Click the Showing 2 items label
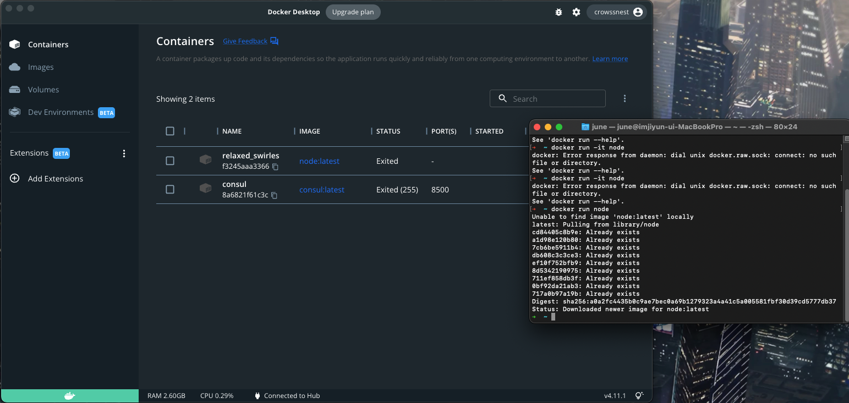The height and width of the screenshot is (403, 849). 185,99
